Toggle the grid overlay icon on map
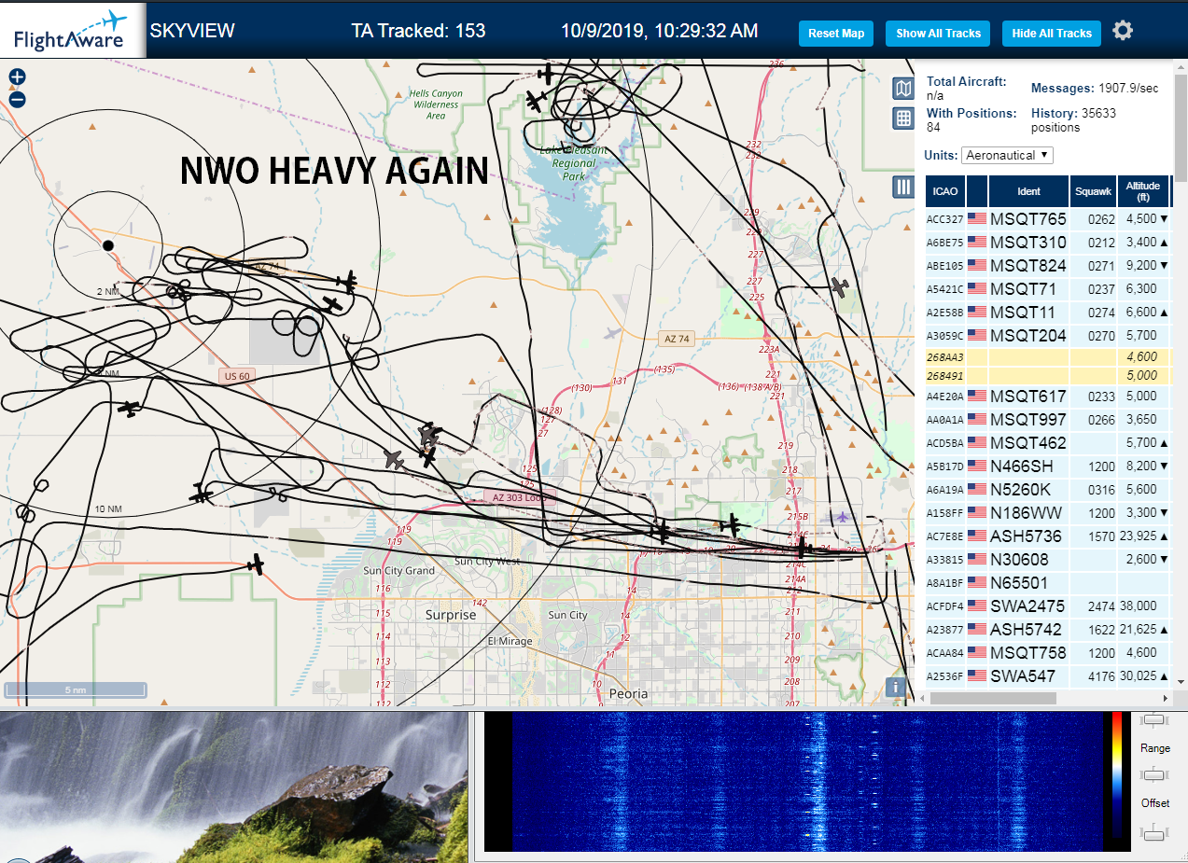The width and height of the screenshot is (1188, 863). [902, 118]
